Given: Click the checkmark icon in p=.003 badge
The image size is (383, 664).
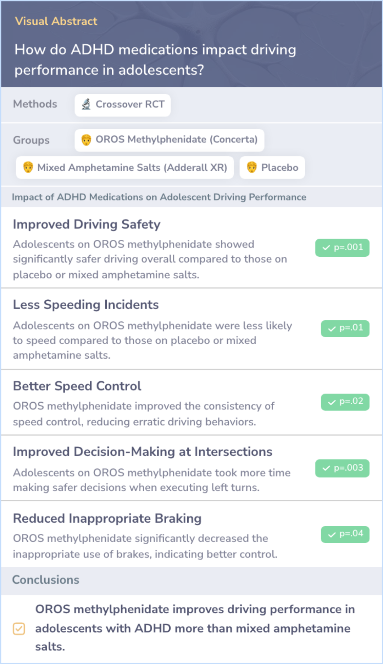Looking at the screenshot, I should point(326,468).
